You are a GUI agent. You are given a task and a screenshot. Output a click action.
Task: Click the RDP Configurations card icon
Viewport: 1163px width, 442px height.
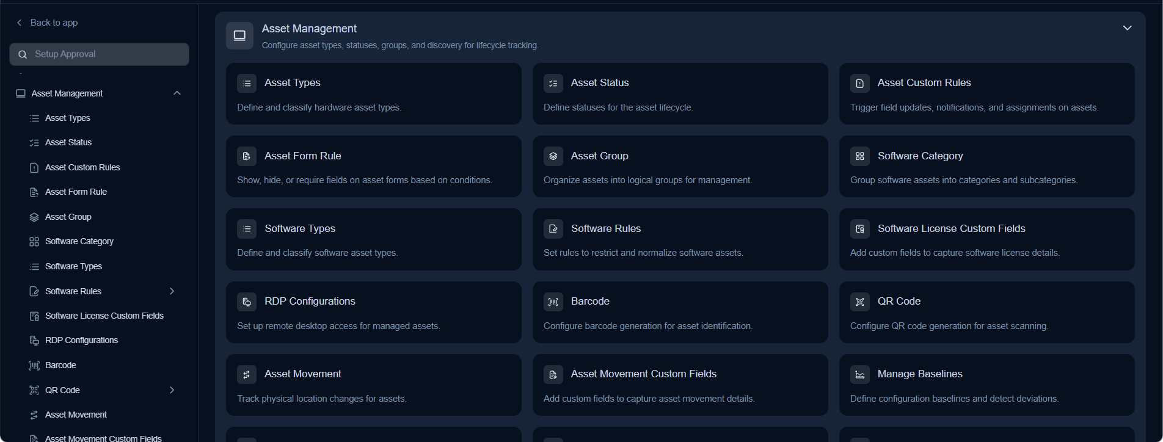click(247, 302)
